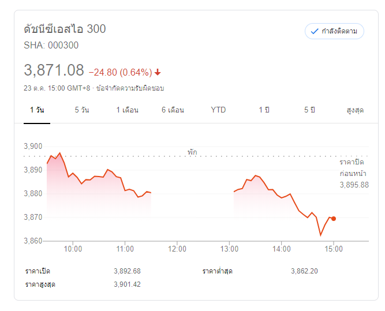Show the 6 เดือน chart range

[173, 110]
